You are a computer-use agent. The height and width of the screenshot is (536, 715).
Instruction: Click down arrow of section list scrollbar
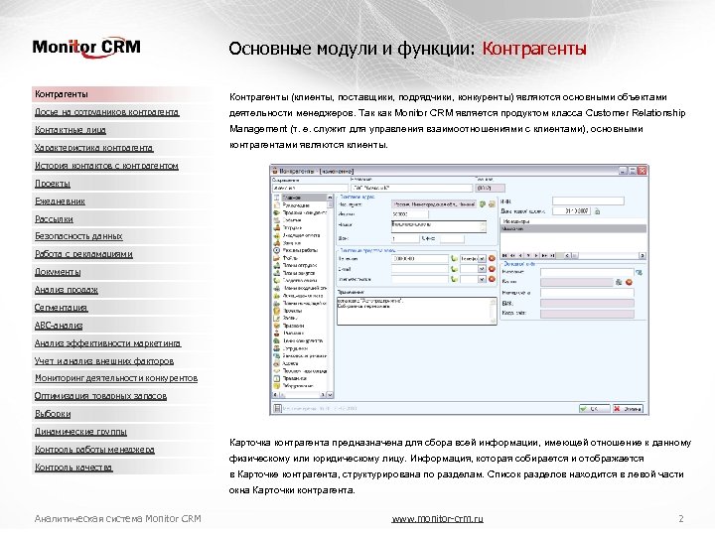click(330, 395)
